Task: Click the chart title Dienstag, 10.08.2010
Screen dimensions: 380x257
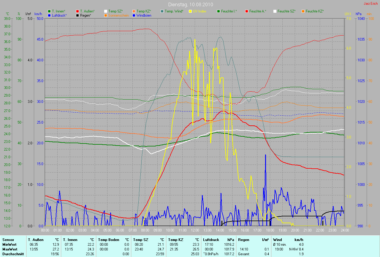Action: [x=190, y=4]
